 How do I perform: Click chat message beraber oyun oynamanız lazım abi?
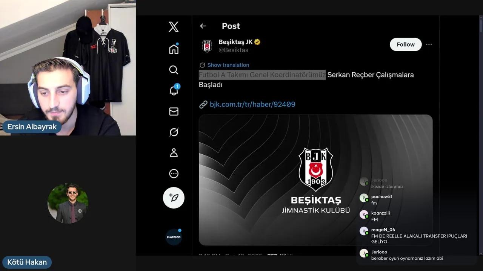click(407, 258)
